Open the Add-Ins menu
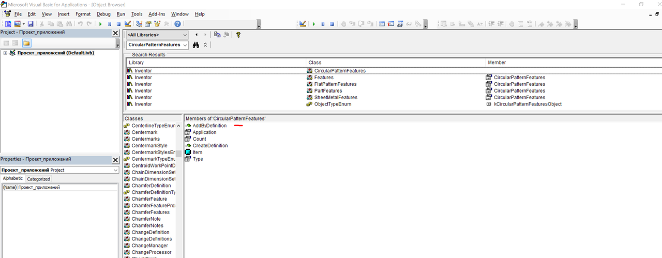The image size is (662, 258). click(x=157, y=14)
